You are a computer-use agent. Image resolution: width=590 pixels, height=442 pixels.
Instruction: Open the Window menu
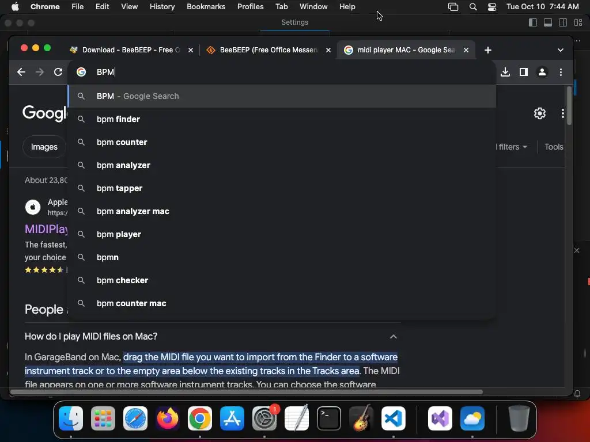[313, 7]
